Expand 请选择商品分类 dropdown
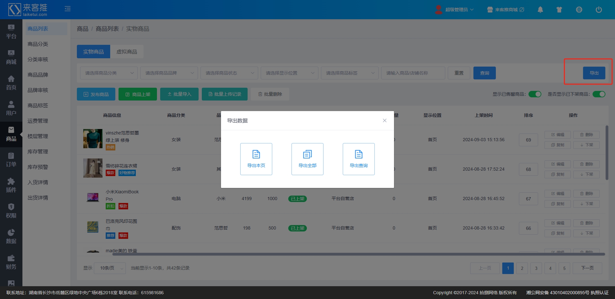Screen dimensions: 615x299 pyautogui.click(x=109, y=73)
